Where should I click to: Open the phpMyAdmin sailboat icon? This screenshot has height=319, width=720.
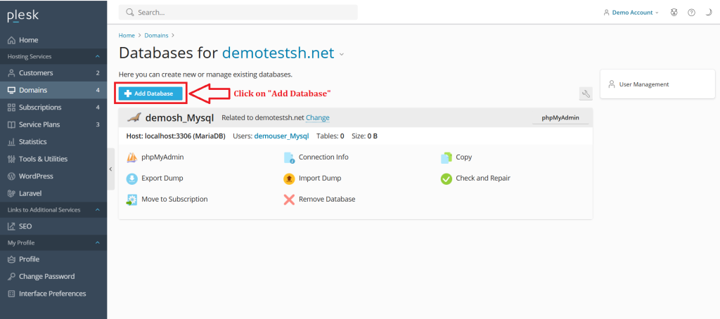[131, 157]
